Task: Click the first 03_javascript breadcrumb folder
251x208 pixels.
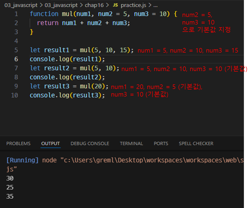Action: coord(21,5)
